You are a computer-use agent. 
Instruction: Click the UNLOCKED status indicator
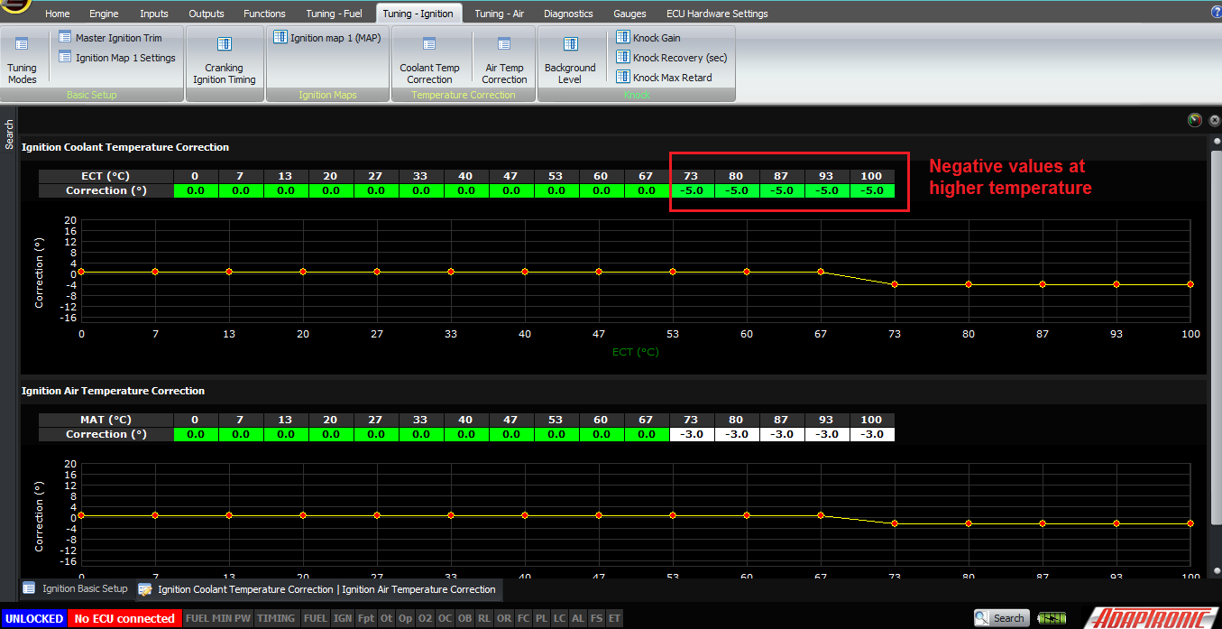tap(33, 618)
